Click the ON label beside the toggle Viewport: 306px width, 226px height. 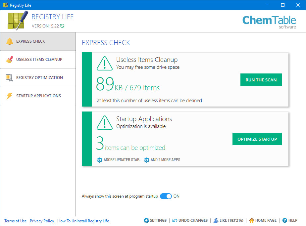(x=177, y=196)
